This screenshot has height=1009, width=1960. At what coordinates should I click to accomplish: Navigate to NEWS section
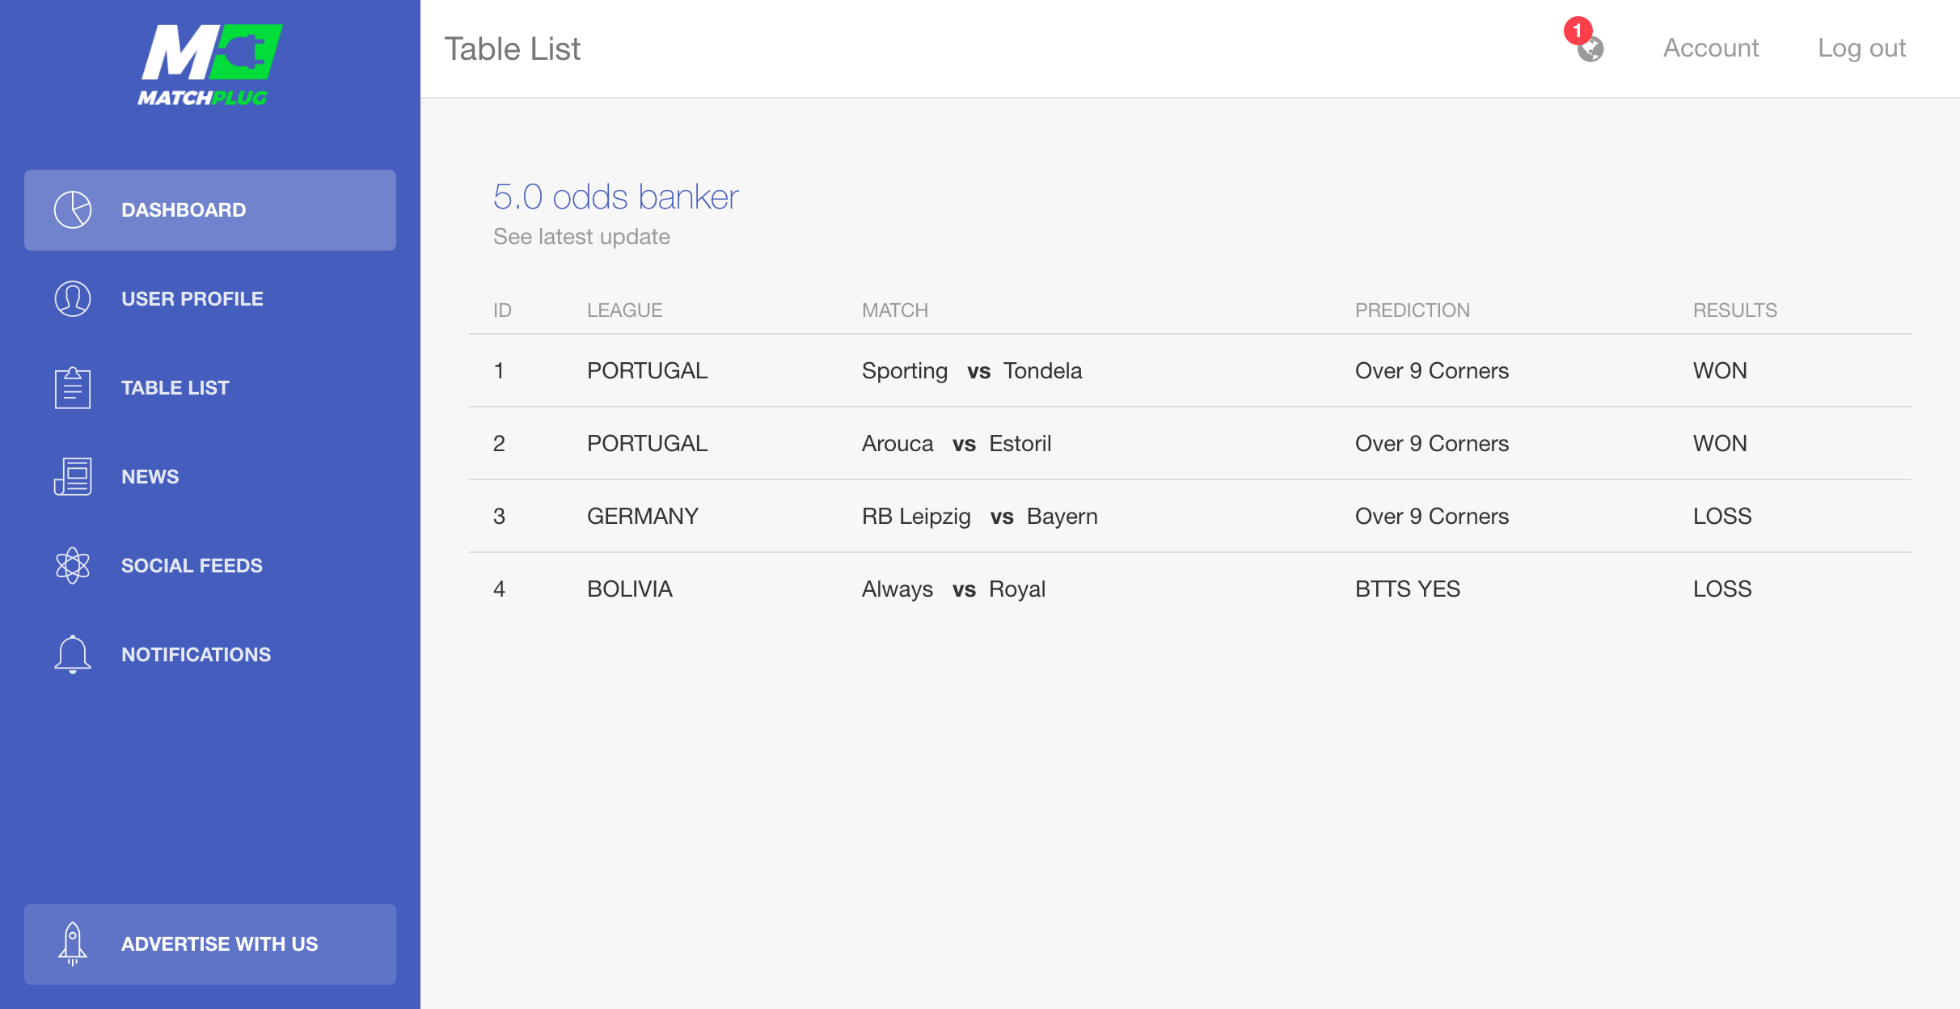click(x=210, y=477)
